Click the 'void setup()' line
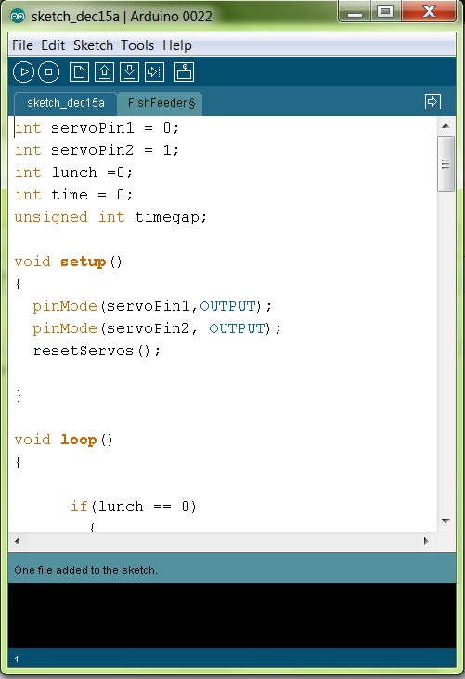465x679 pixels. coord(69,262)
